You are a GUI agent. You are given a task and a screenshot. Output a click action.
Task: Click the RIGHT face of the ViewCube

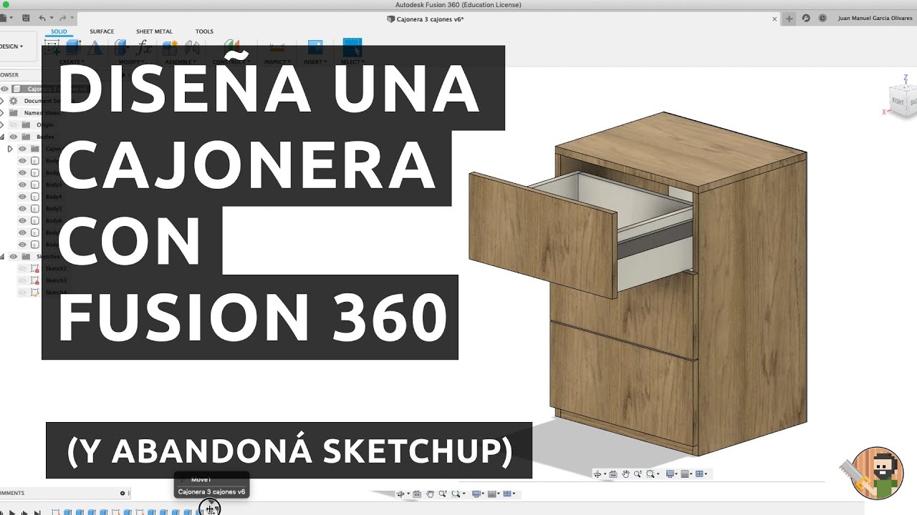coord(896,102)
